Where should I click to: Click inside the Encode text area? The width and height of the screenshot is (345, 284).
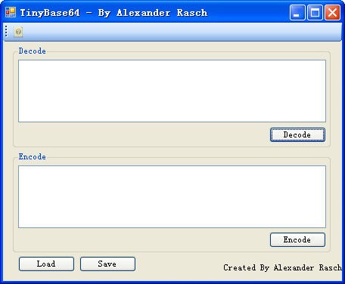[172, 196]
